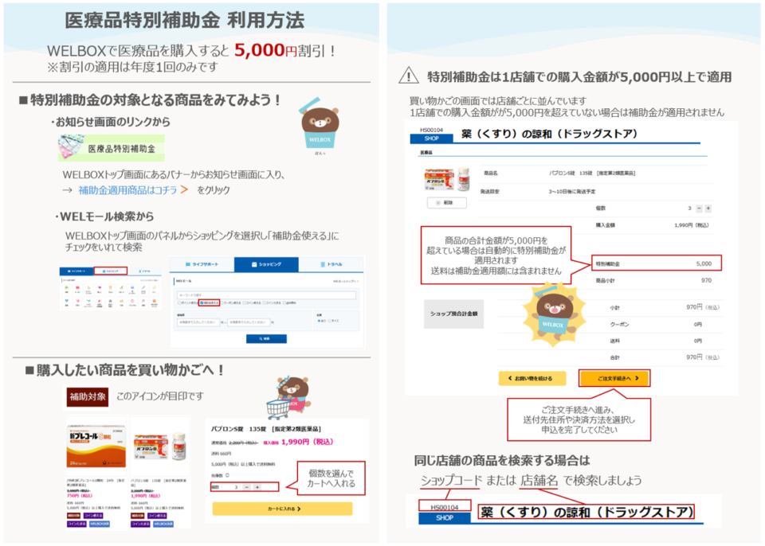Click the bottom blue SHOP label
The width and height of the screenshot is (765, 546).
pos(445,517)
